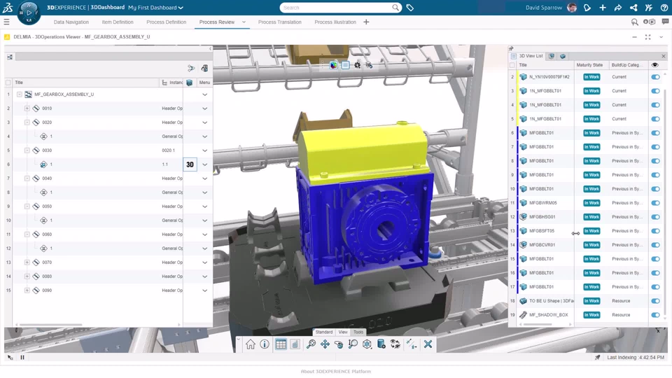Click the table grid icon in bottom toolbar

coord(281,344)
